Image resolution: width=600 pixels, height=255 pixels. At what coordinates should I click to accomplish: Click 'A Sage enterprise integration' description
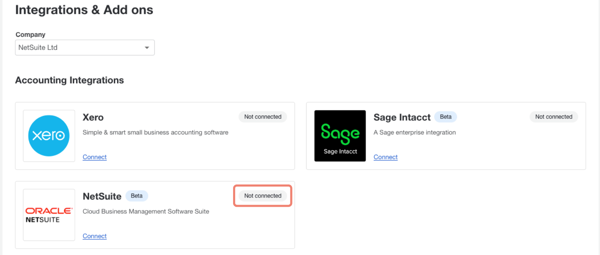(x=415, y=132)
